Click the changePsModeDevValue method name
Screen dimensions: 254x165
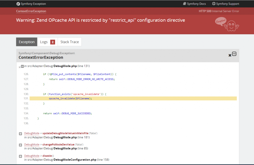58,145
